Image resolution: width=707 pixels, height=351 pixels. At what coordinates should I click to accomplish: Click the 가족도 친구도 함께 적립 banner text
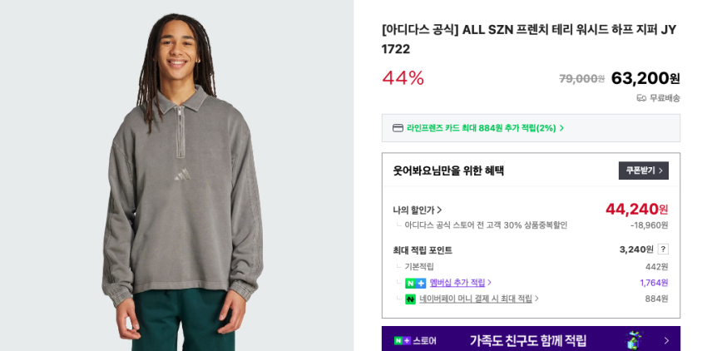pos(528,340)
